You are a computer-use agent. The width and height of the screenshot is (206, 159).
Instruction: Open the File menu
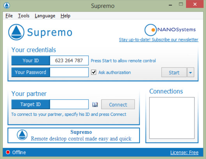(9, 16)
